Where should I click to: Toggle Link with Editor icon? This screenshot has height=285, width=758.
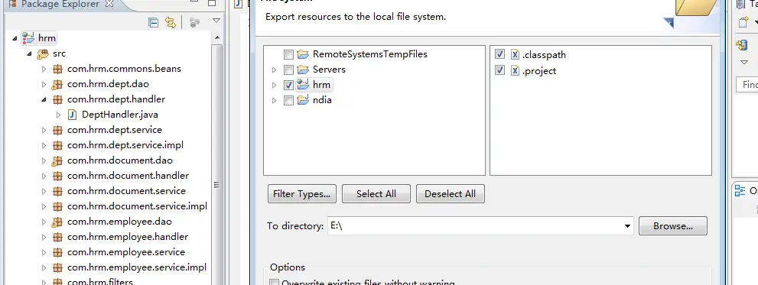tap(171, 22)
